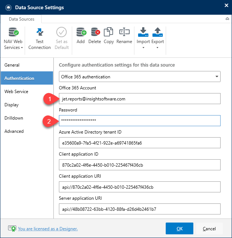Delete the selected data source
Image resolution: width=232 pixels, height=238 pixels.
tap(95, 36)
